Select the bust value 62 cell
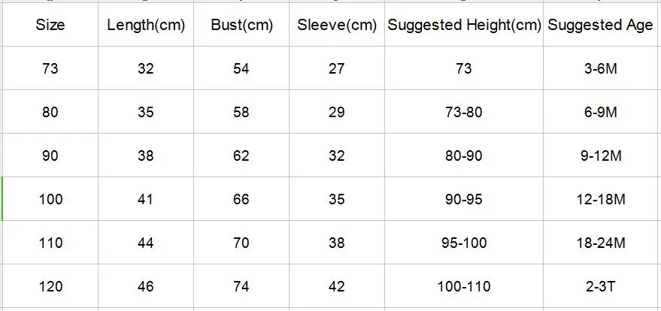This screenshot has height=311, width=661. pyautogui.click(x=241, y=155)
